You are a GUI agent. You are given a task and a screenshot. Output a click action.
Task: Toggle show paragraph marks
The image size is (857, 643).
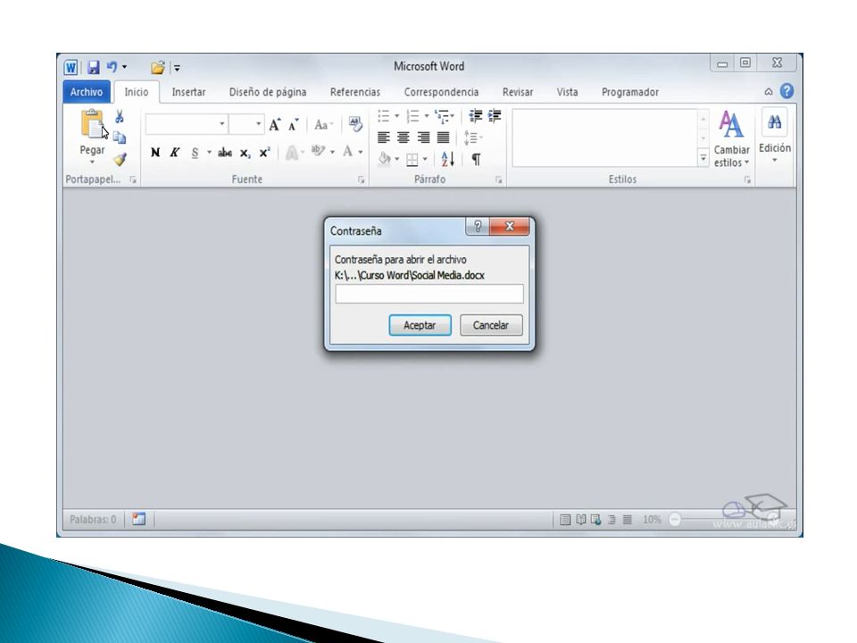[476, 159]
